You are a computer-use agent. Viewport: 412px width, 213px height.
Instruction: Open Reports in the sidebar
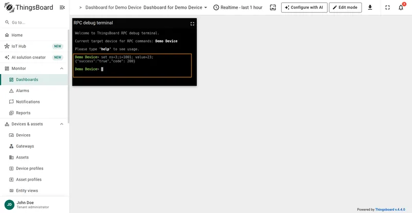click(35, 113)
